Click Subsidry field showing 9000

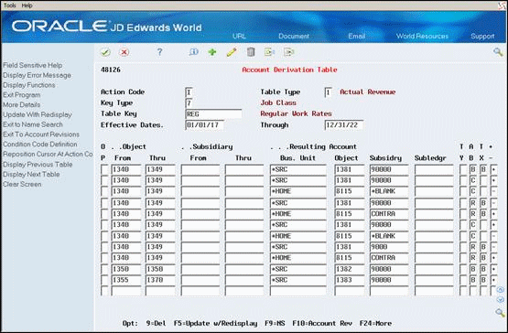[389, 247]
